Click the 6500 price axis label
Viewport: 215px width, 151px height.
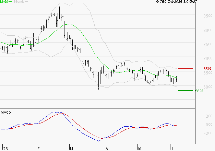click(208, 73)
